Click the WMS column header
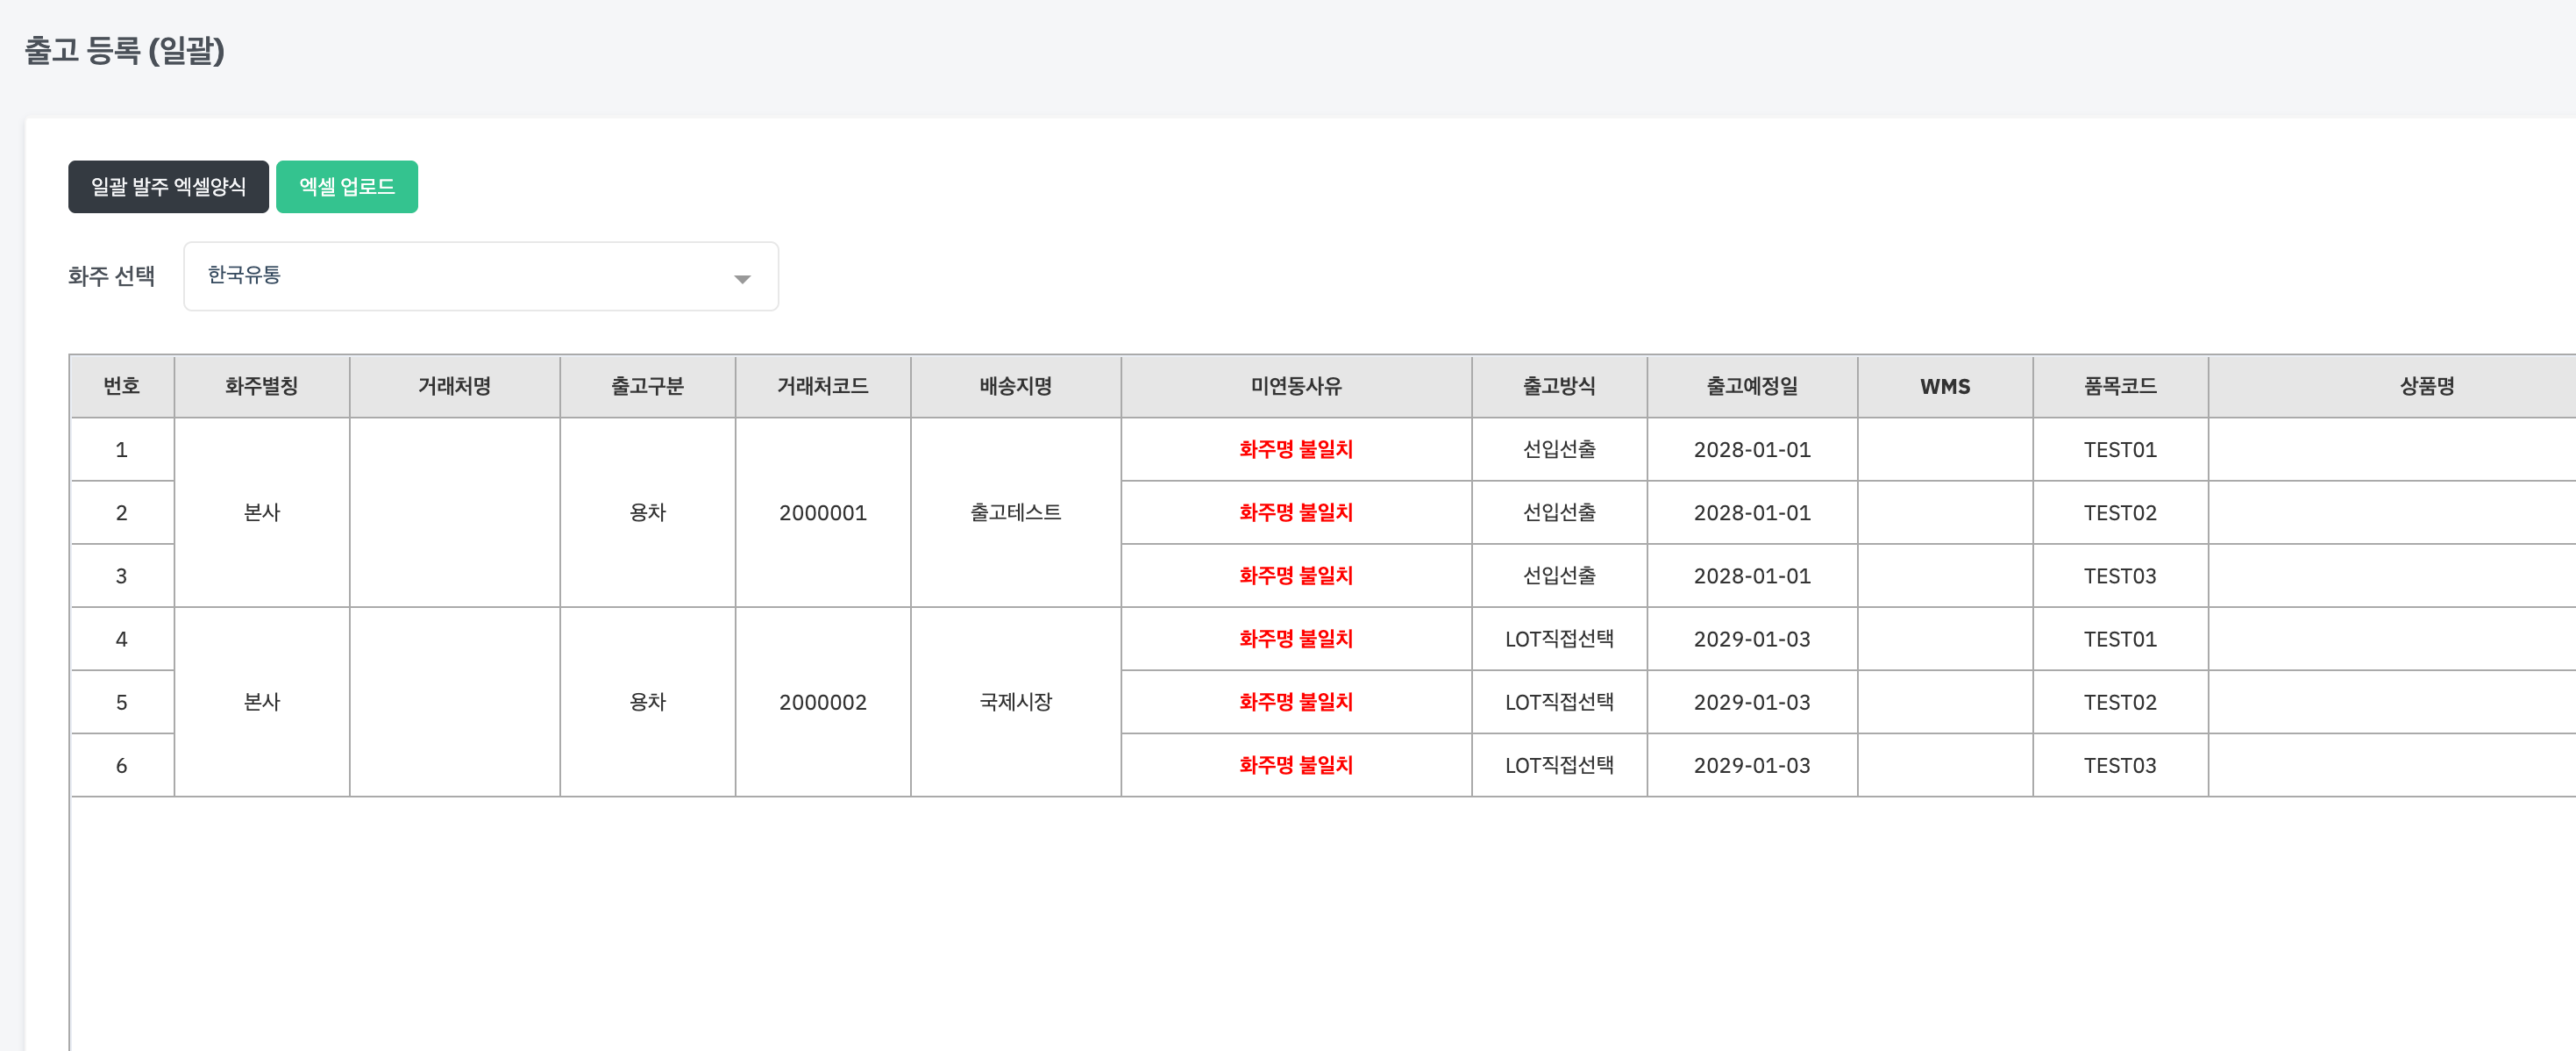2576x1051 pixels. coord(1944,386)
